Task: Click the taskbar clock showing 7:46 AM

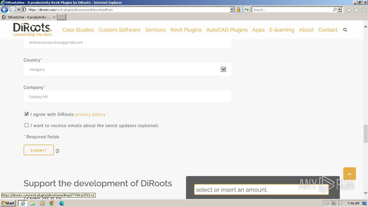Action: pos(353,203)
